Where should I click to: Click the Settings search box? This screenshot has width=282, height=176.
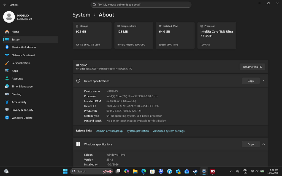[x=141, y=5]
